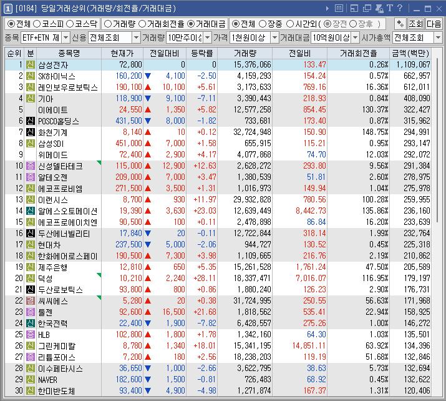
Task: Select the session 전체 radio beside 장중
Action: point(236,24)
